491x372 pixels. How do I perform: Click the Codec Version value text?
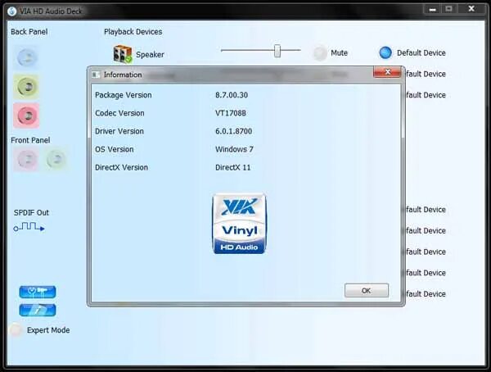(231, 113)
